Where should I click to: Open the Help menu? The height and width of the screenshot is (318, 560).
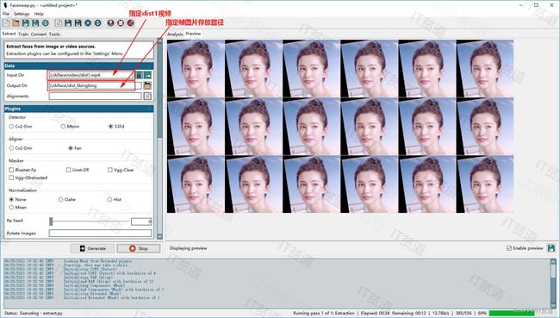tap(39, 14)
